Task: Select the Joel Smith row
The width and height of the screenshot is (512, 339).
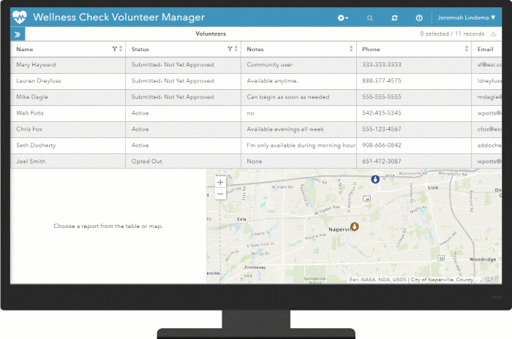Action: tap(256, 161)
